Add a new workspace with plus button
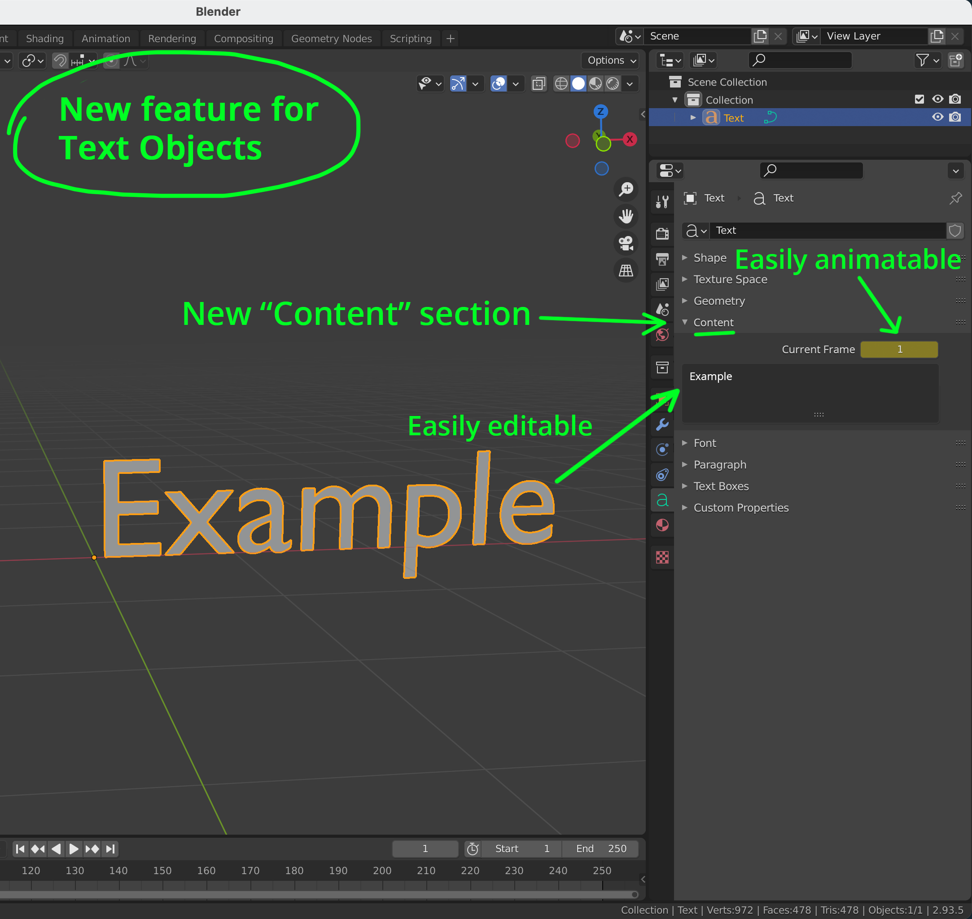The height and width of the screenshot is (919, 972). click(x=450, y=38)
